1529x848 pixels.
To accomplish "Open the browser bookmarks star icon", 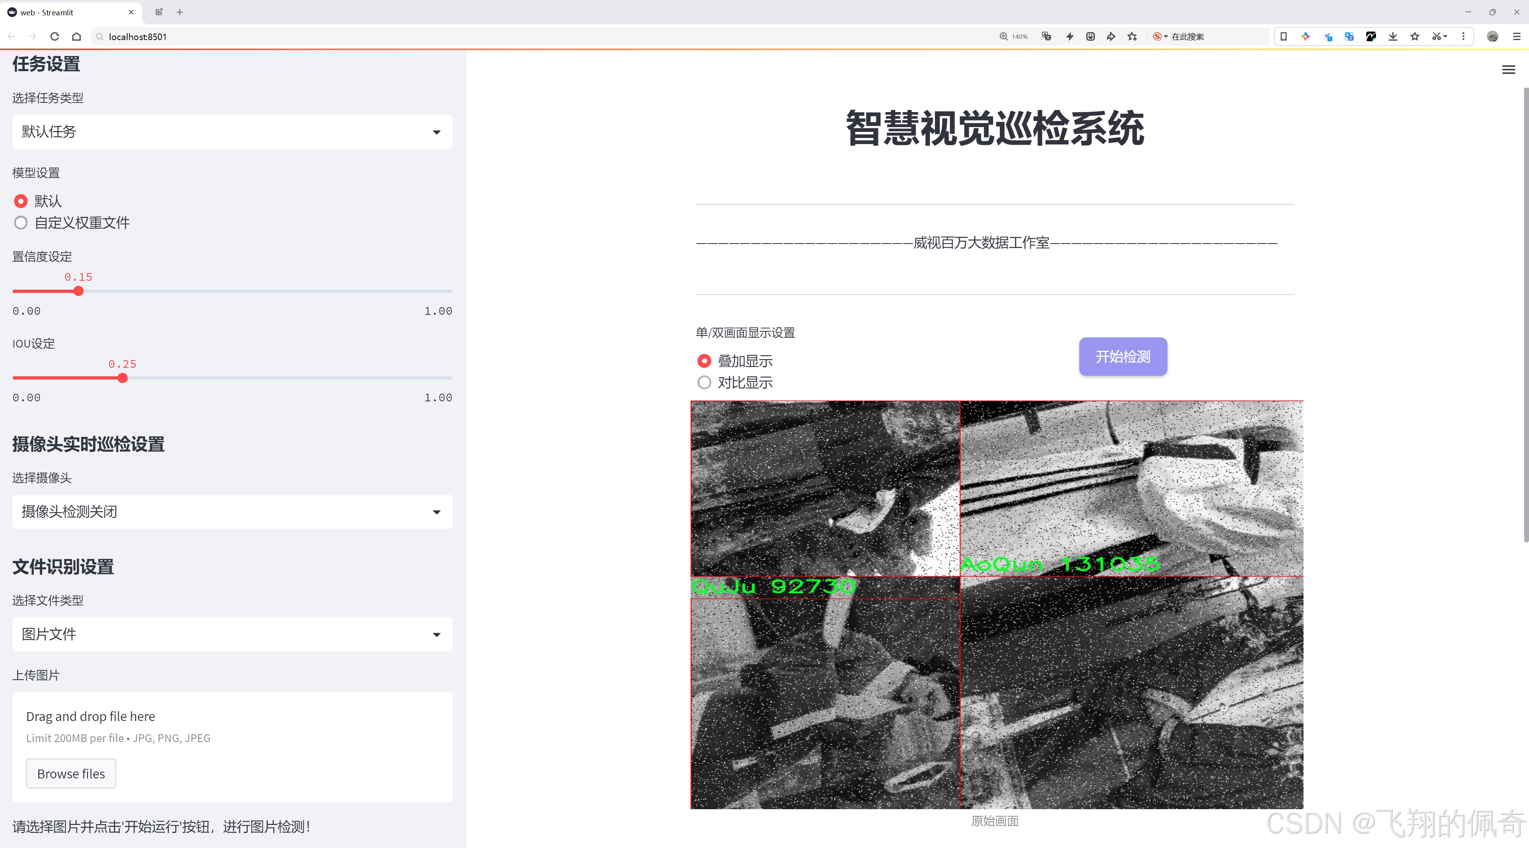I will (1414, 36).
